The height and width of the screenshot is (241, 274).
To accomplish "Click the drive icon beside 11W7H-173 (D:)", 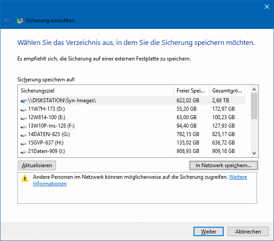I will pyautogui.click(x=24, y=109).
